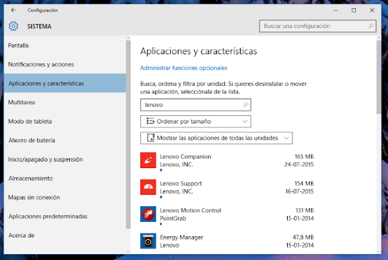The width and height of the screenshot is (388, 260).
Task: Select Aplicaciones y características in the sidebar
Action: tap(65, 83)
